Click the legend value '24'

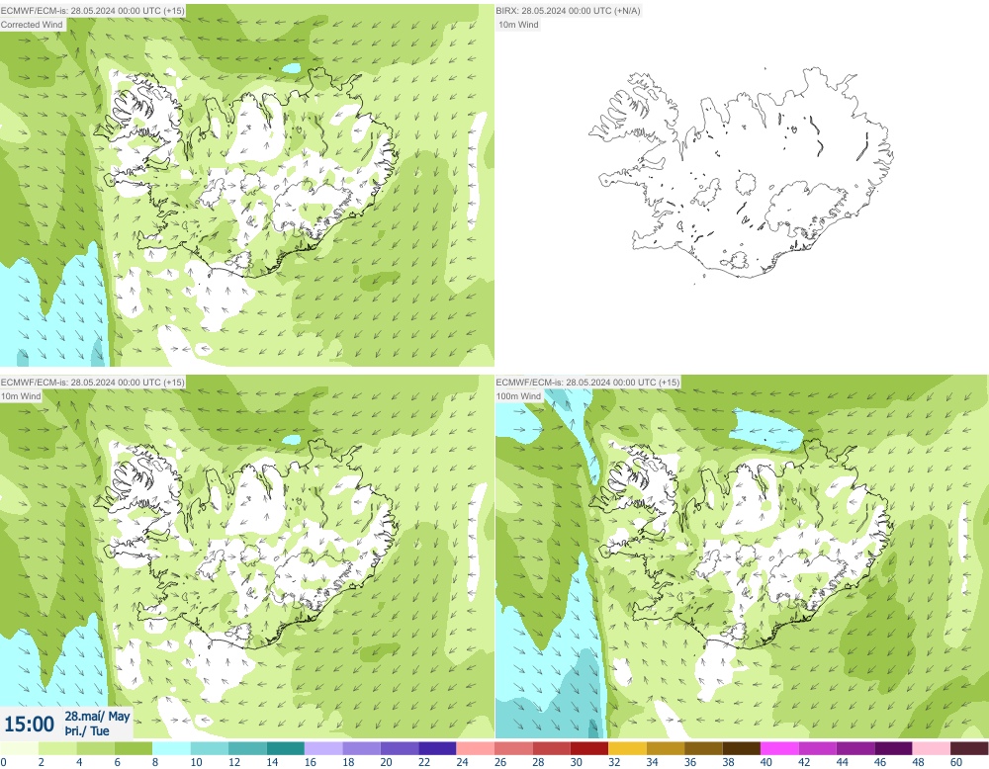(462, 762)
